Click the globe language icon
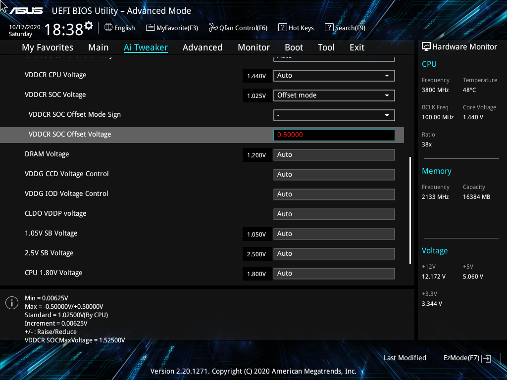Image resolution: width=507 pixels, height=380 pixels. (x=108, y=28)
